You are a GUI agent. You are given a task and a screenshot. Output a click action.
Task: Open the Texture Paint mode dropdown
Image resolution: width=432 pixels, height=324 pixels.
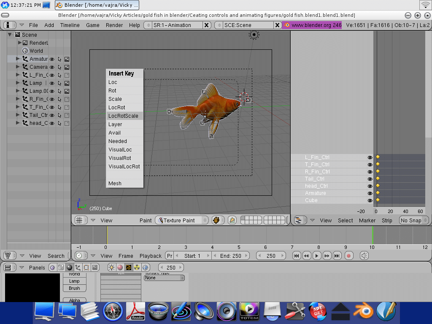[x=182, y=220]
